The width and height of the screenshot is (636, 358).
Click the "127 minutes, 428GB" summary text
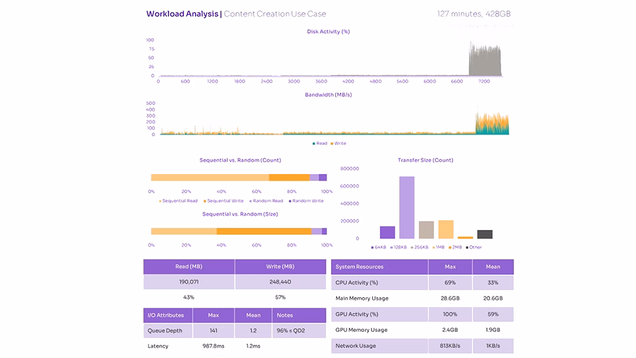click(x=474, y=14)
